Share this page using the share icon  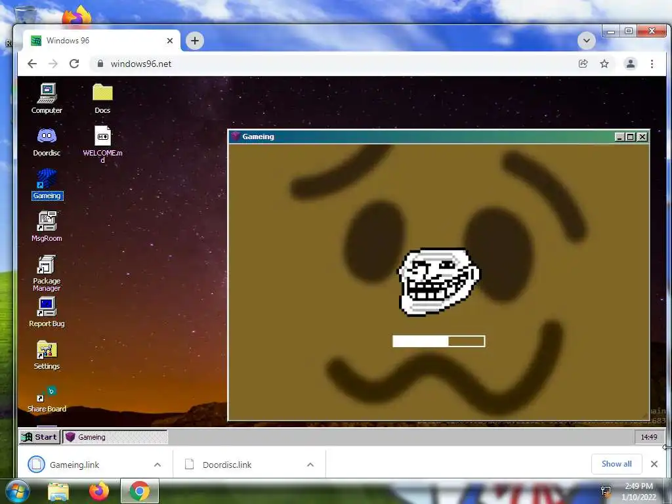[x=583, y=64]
